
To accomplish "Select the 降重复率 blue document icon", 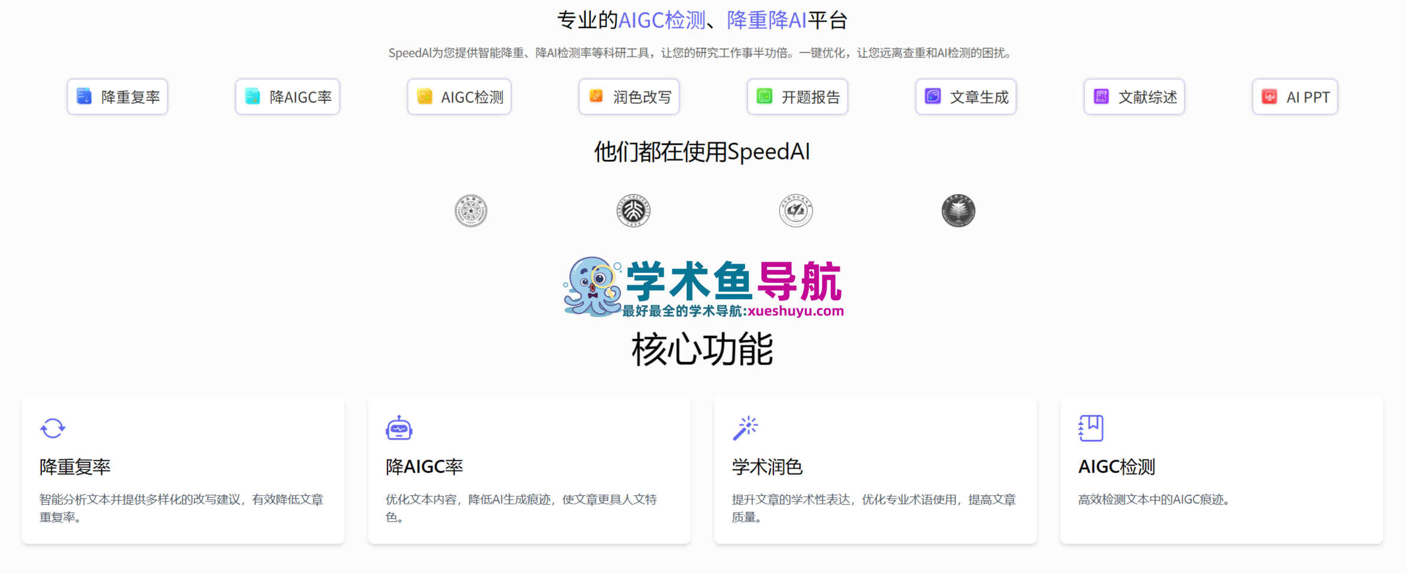I will point(83,96).
